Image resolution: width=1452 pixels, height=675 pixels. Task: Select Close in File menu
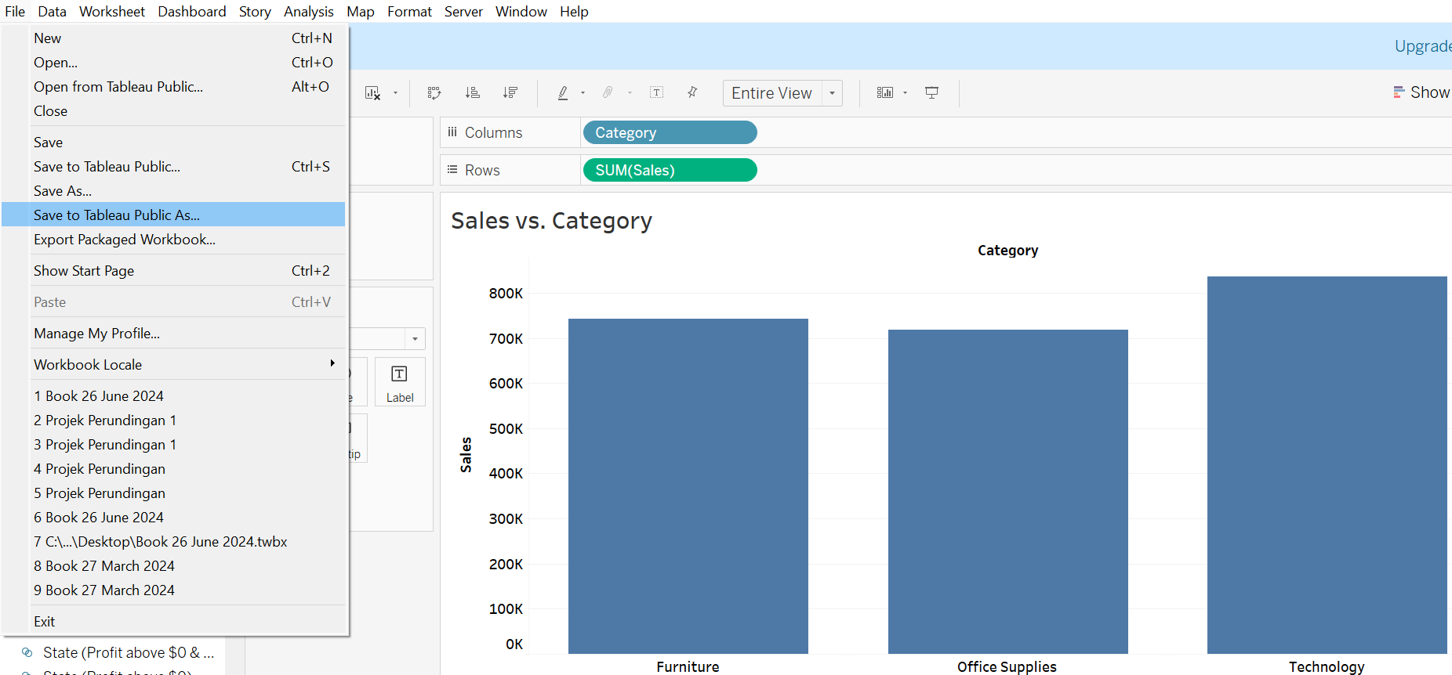pos(173,111)
